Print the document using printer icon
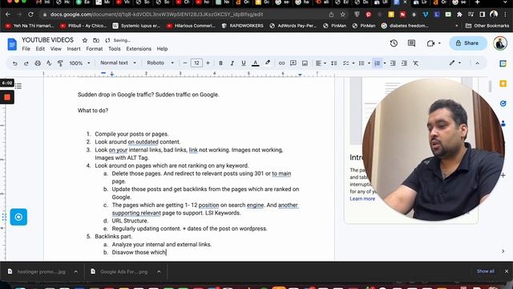This screenshot has width=513, height=289. coord(38,63)
